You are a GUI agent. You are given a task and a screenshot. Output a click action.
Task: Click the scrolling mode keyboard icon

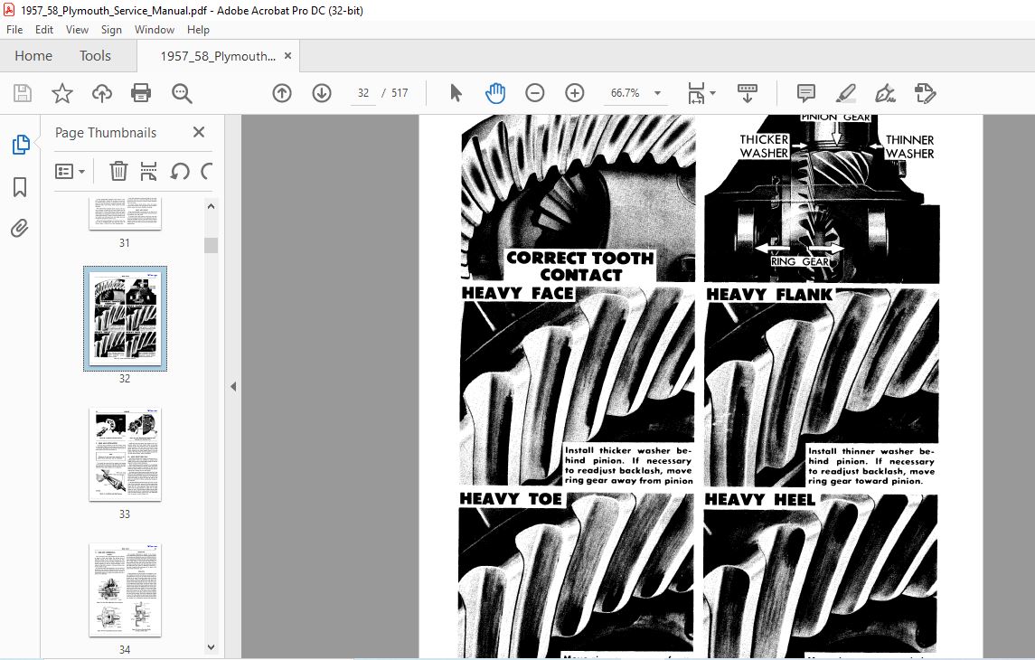[748, 93]
